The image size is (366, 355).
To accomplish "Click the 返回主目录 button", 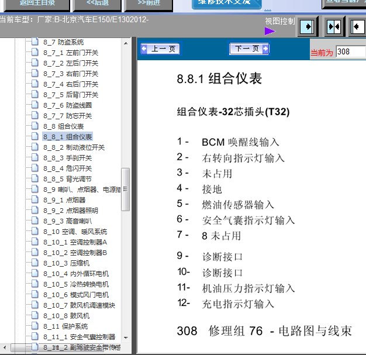I will pyautogui.click(x=37, y=4).
